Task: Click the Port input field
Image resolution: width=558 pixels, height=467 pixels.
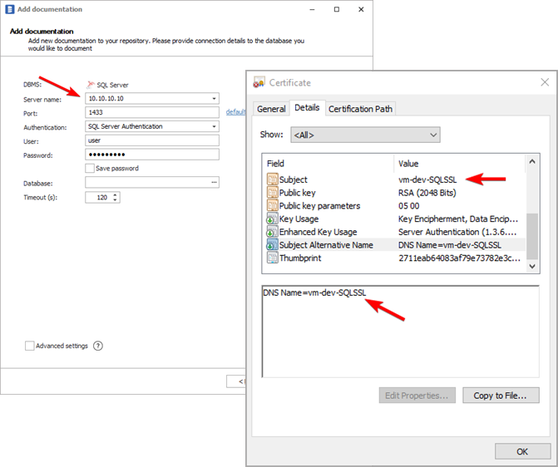Action: tap(152, 112)
